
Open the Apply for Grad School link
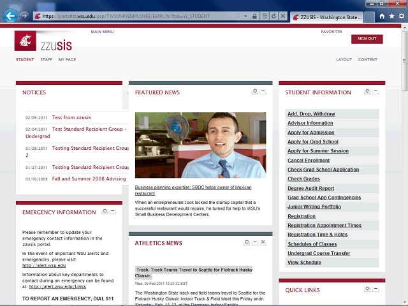(313, 142)
